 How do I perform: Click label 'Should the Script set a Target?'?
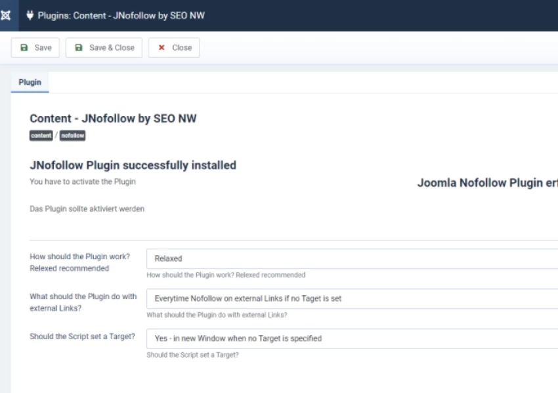[x=82, y=337]
